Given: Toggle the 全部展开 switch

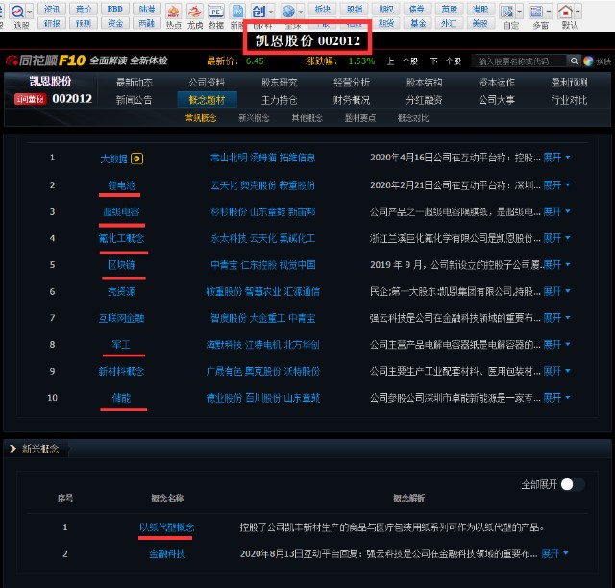Looking at the screenshot, I should click(x=573, y=484).
